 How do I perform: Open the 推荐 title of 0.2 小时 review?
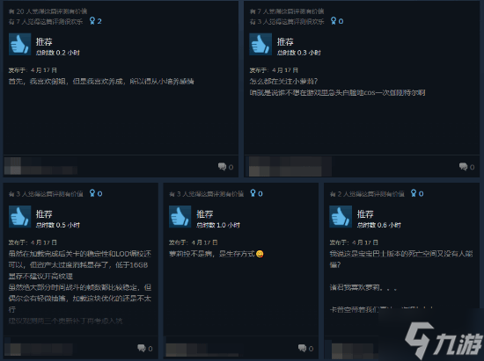[44, 41]
